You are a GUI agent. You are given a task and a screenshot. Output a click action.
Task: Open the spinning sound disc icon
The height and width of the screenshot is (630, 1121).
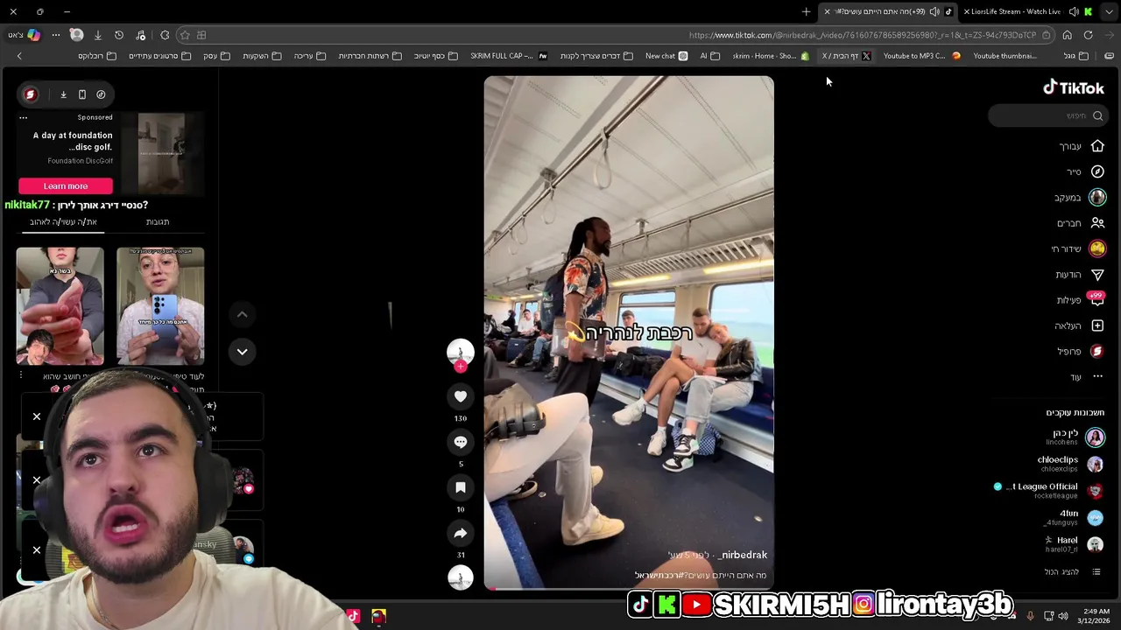click(x=460, y=577)
